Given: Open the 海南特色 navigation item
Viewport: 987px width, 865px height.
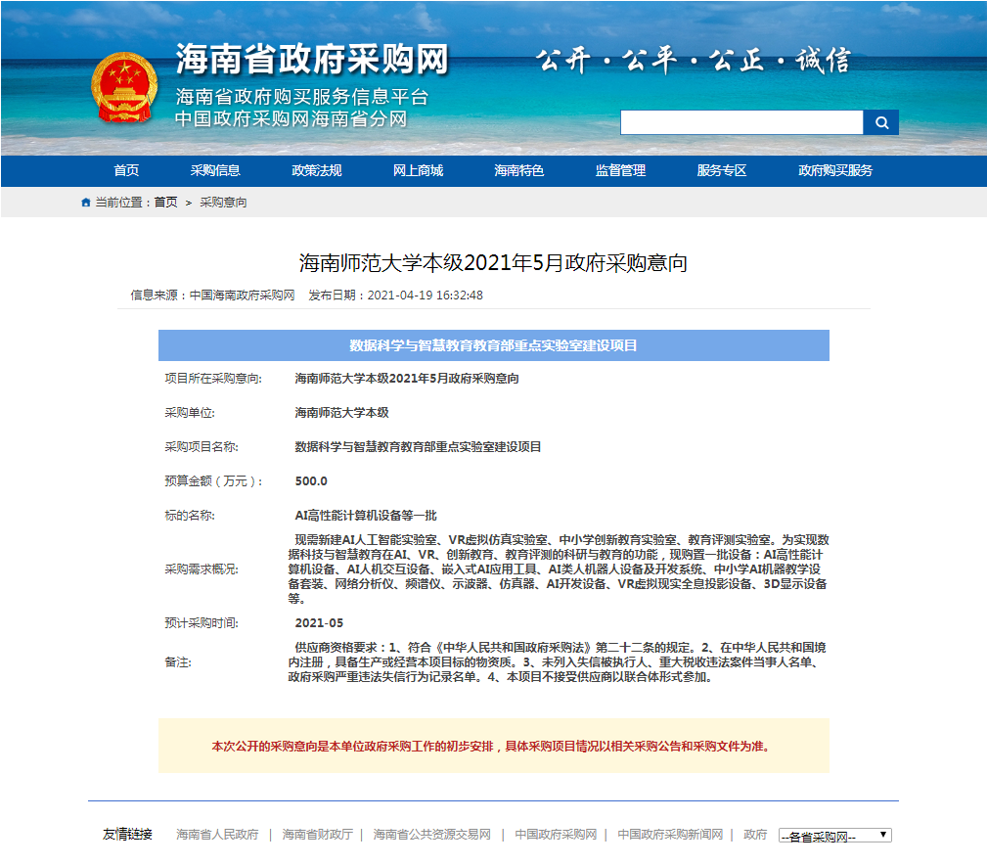Looking at the screenshot, I should 518,170.
